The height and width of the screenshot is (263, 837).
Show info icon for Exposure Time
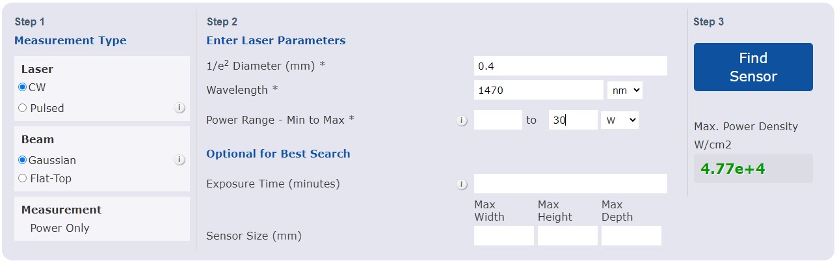pyautogui.click(x=462, y=184)
